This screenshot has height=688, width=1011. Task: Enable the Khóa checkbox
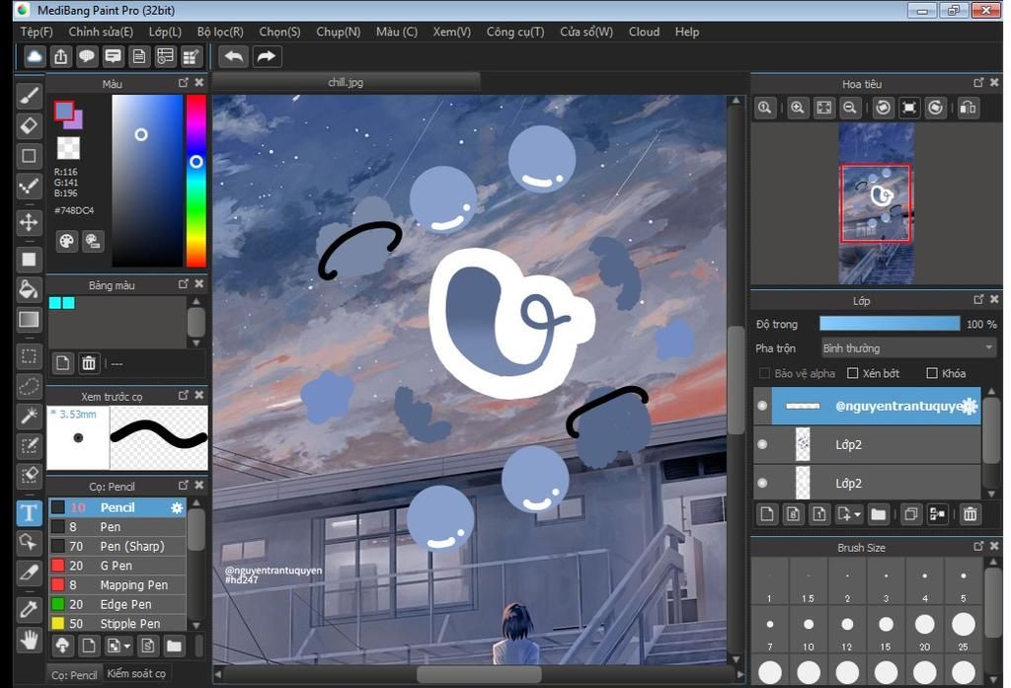point(932,373)
